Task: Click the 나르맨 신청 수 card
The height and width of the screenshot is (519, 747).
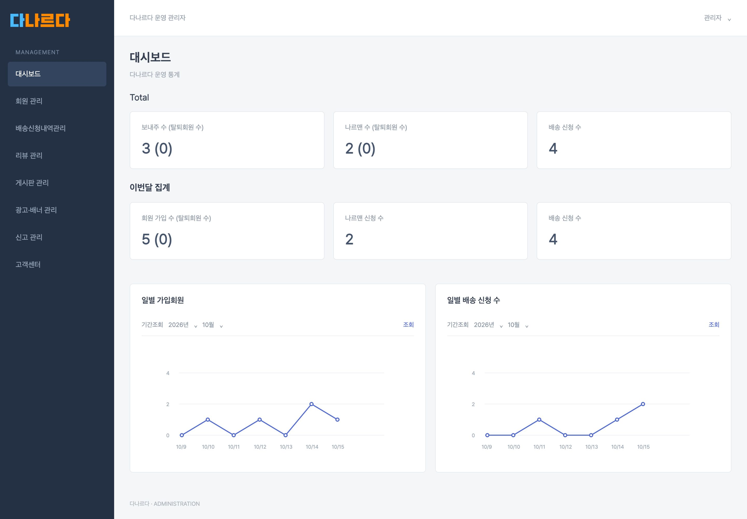Action: [430, 231]
